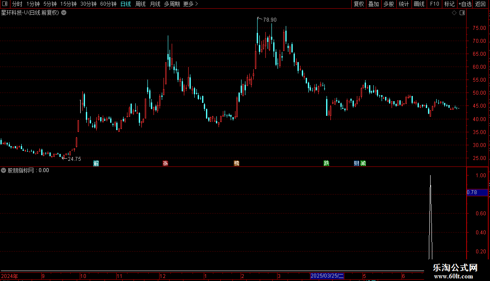The image size is (490, 281).
Task: Open the 统计 statistics tool
Action: (x=404, y=4)
